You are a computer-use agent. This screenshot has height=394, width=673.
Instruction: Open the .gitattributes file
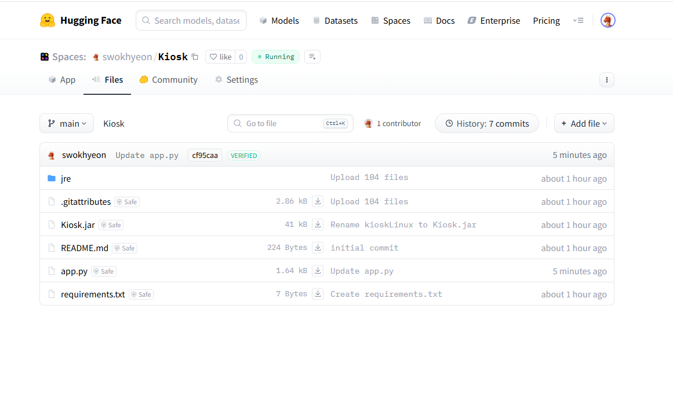pos(86,202)
